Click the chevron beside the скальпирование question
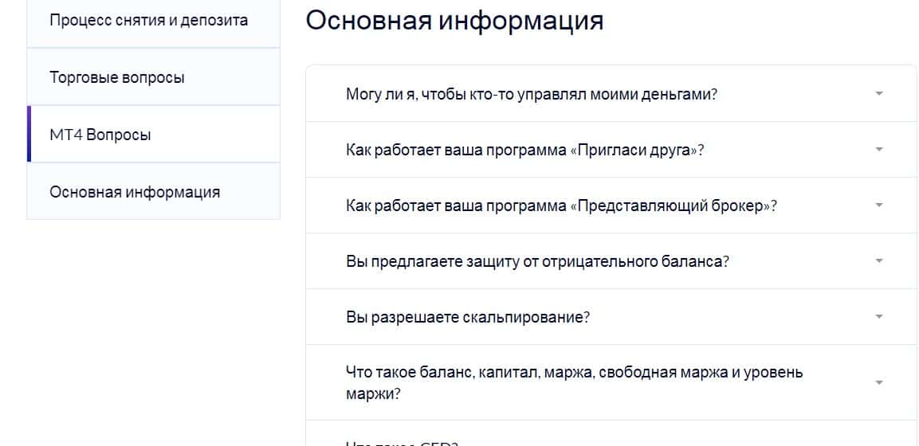The width and height of the screenshot is (919, 446). pyautogui.click(x=879, y=317)
